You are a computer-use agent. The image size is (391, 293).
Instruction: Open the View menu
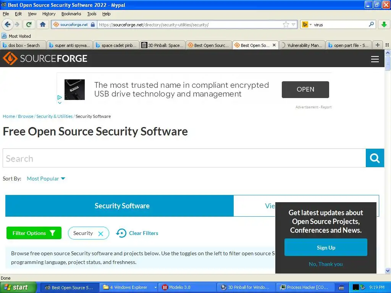32,14
